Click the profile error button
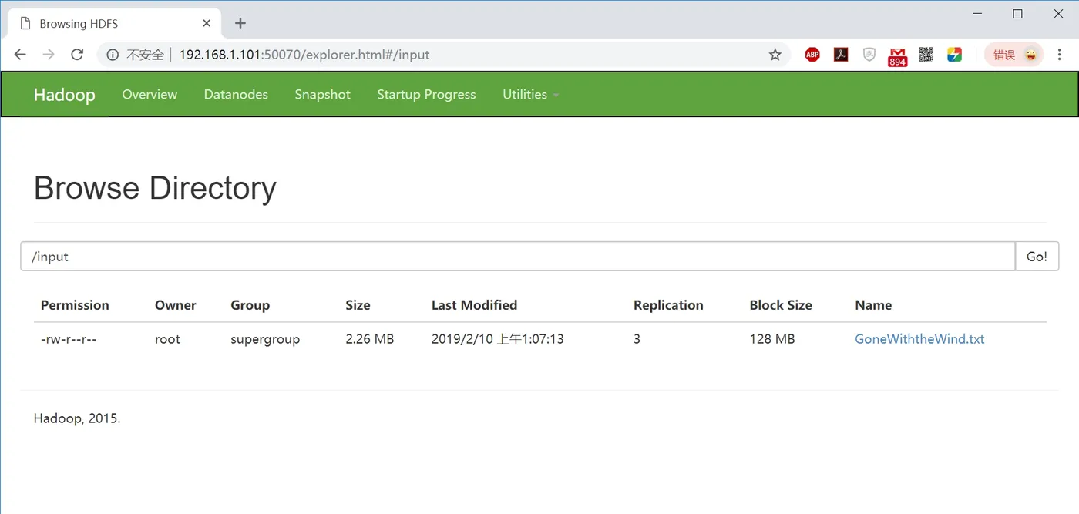 (x=1013, y=55)
